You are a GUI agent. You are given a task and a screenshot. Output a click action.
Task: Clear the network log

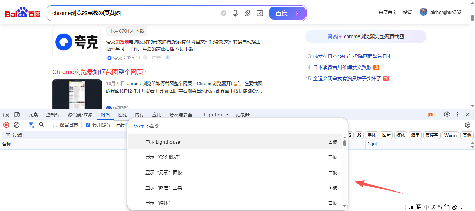(17, 125)
